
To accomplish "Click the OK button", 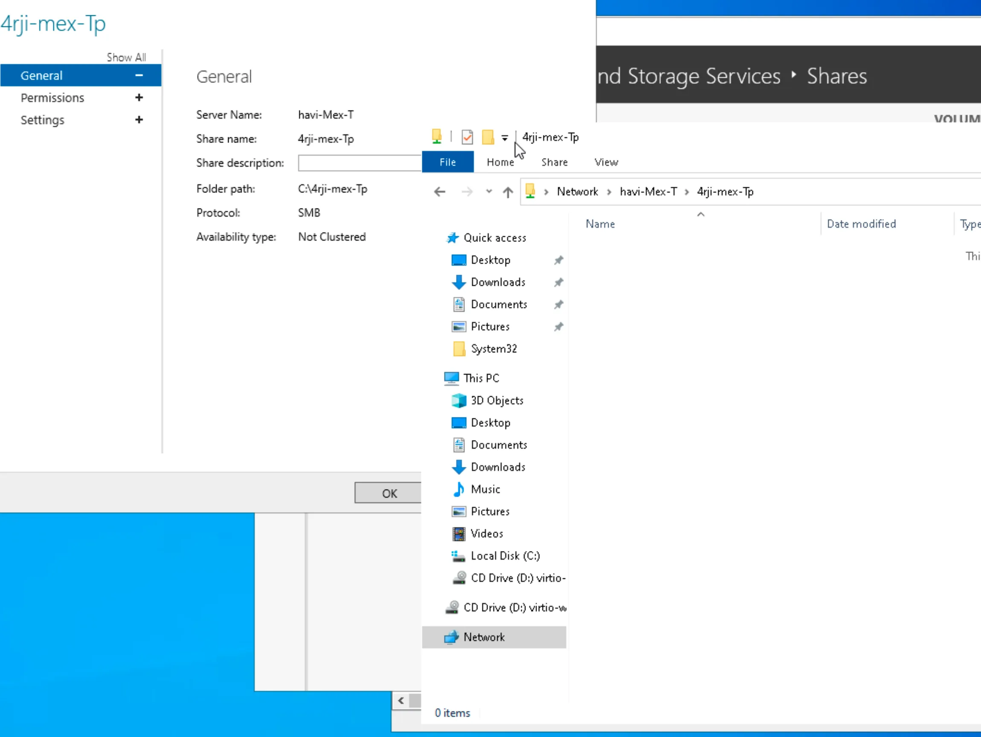I will click(389, 493).
